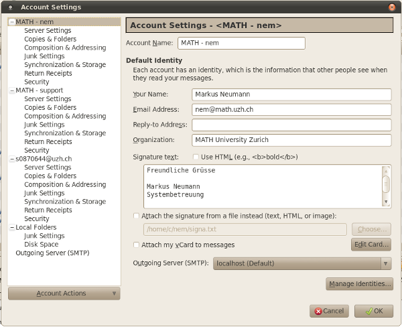
Task: Open Junk Settings under MATH - support
Action: [x=44, y=125]
